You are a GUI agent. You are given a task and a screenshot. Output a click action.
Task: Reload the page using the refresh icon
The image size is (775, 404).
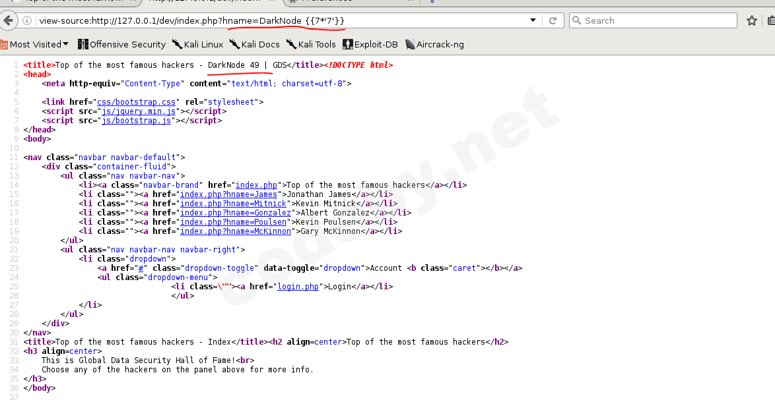553,20
